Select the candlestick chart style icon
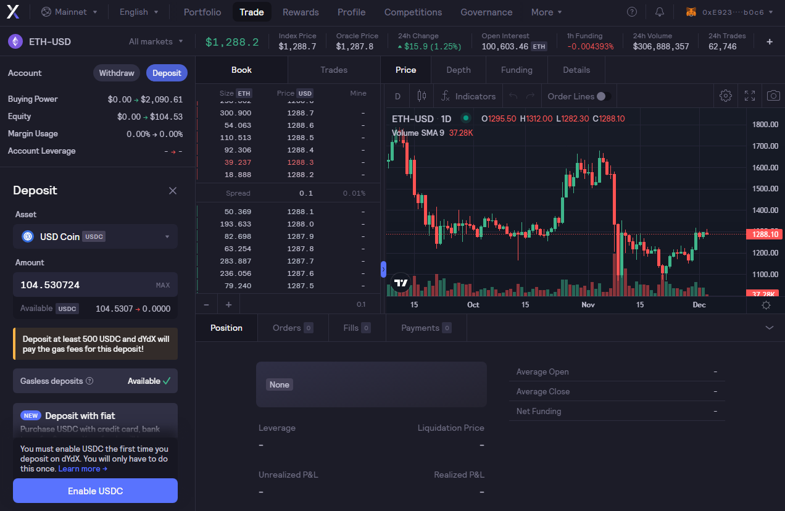 pos(422,96)
